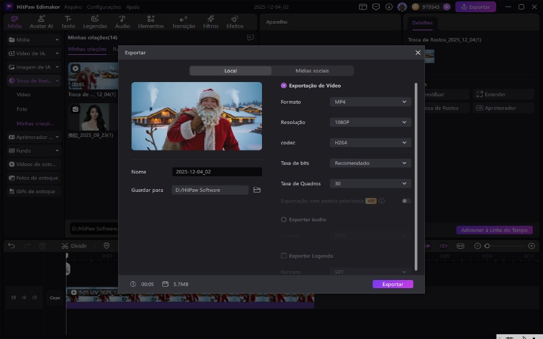Click the purple Exportar button in dialog
543x339 pixels.
click(x=392, y=284)
